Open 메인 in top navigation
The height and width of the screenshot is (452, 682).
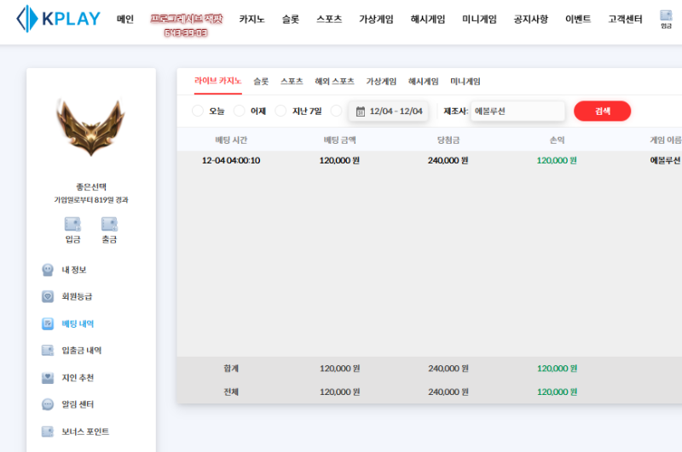(x=125, y=19)
